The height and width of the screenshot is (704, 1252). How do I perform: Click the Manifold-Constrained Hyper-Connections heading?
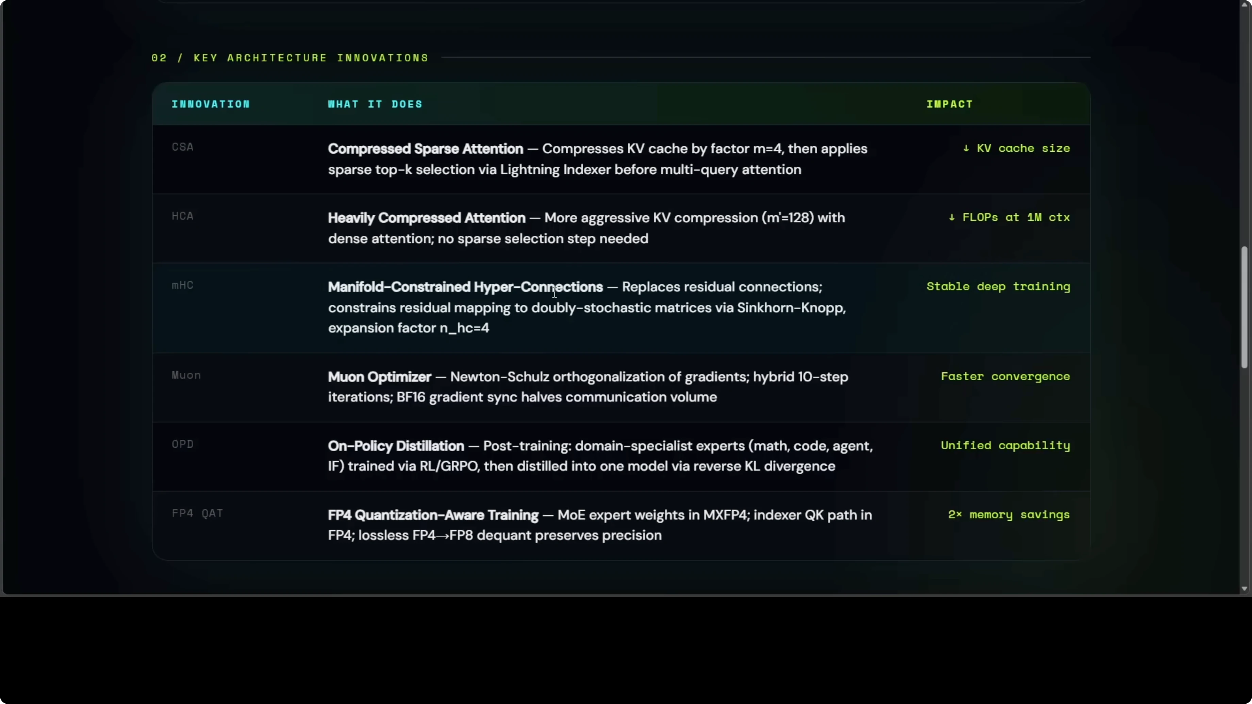(465, 287)
